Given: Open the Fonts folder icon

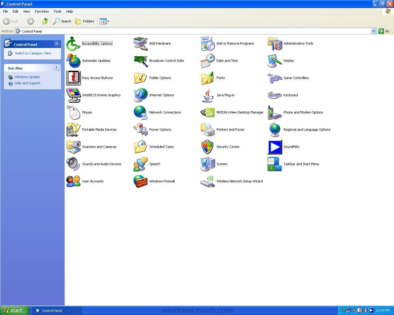Looking at the screenshot, I should click(207, 78).
